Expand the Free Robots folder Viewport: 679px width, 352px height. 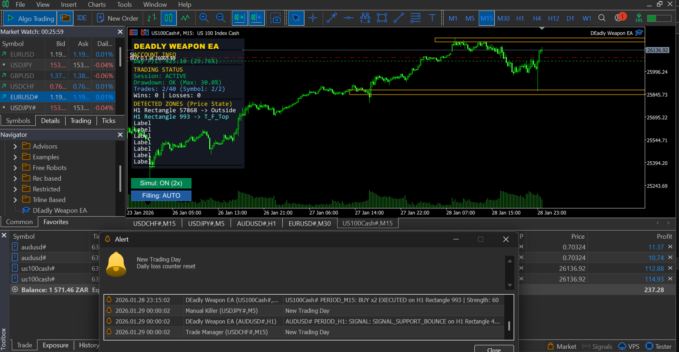coord(15,168)
